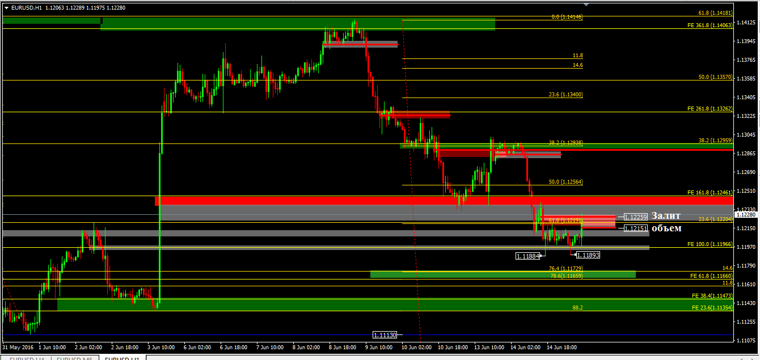This screenshot has height=360, width=760.
Task: Select the 1.11884 low price label
Action: [527, 256]
